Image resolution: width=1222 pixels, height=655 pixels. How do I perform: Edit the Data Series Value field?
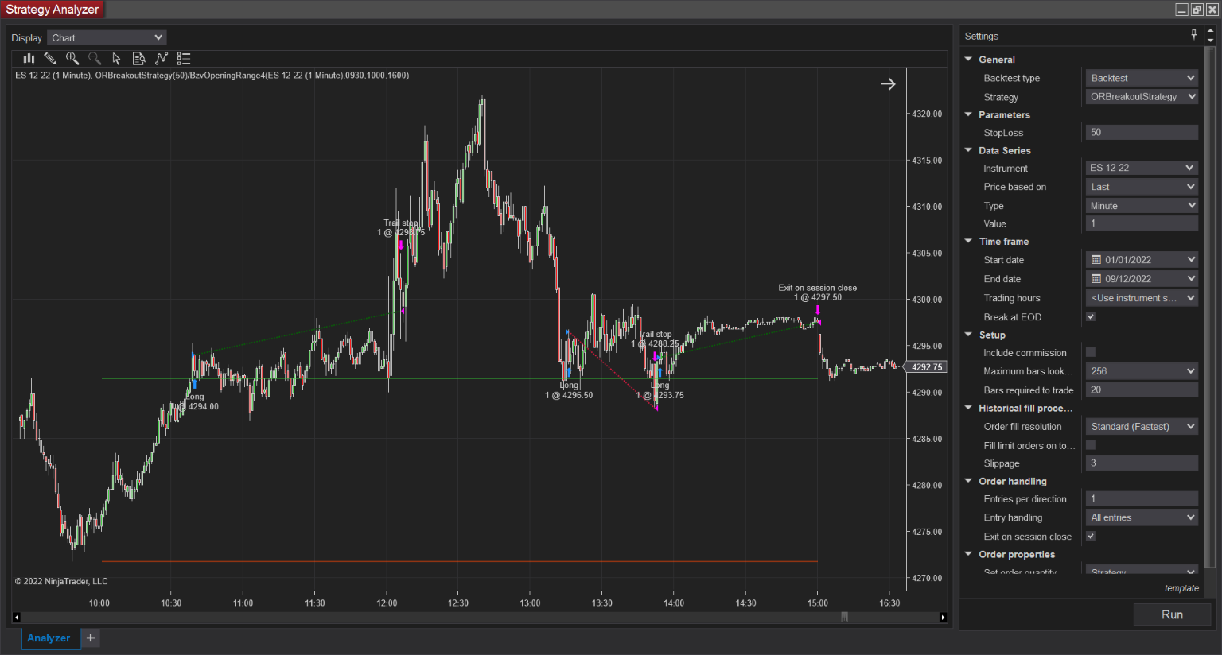[1142, 223]
